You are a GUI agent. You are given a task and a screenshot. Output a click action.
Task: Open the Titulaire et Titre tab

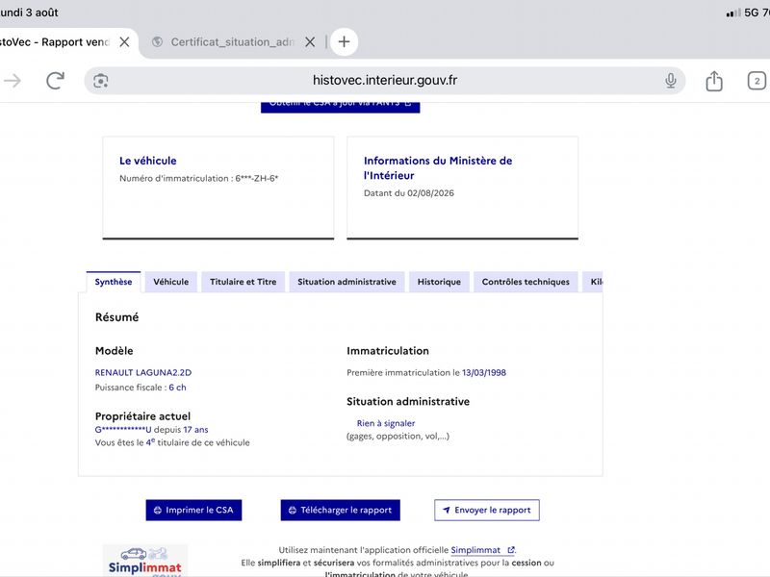(244, 282)
